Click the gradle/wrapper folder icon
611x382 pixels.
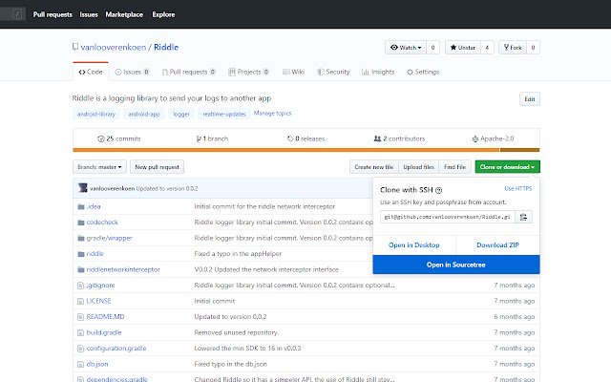click(x=81, y=238)
